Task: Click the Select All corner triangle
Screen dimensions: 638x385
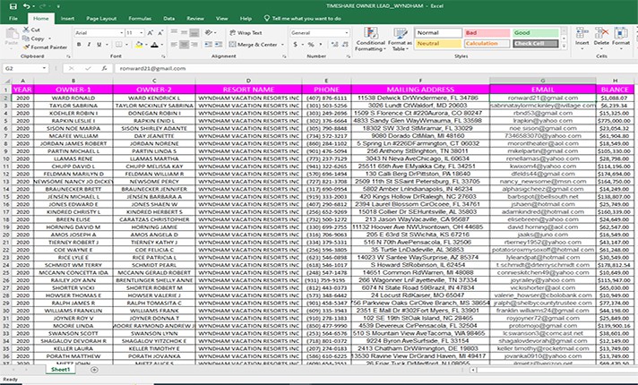Action: [x=6, y=81]
